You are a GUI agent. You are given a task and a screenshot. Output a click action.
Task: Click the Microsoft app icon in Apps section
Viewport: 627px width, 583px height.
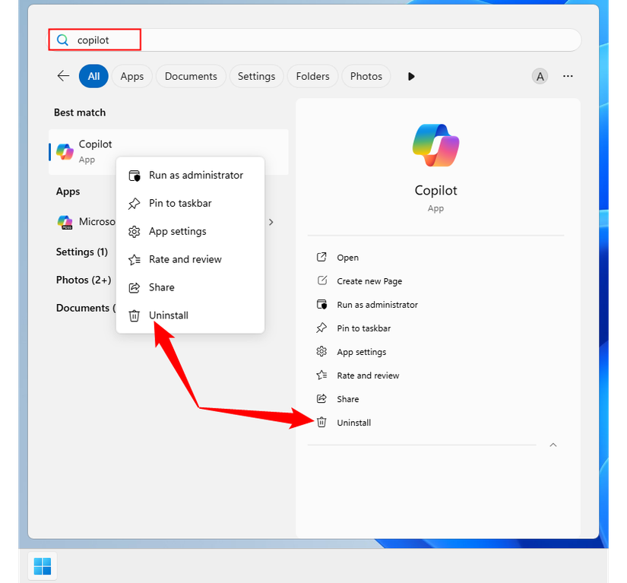point(65,221)
